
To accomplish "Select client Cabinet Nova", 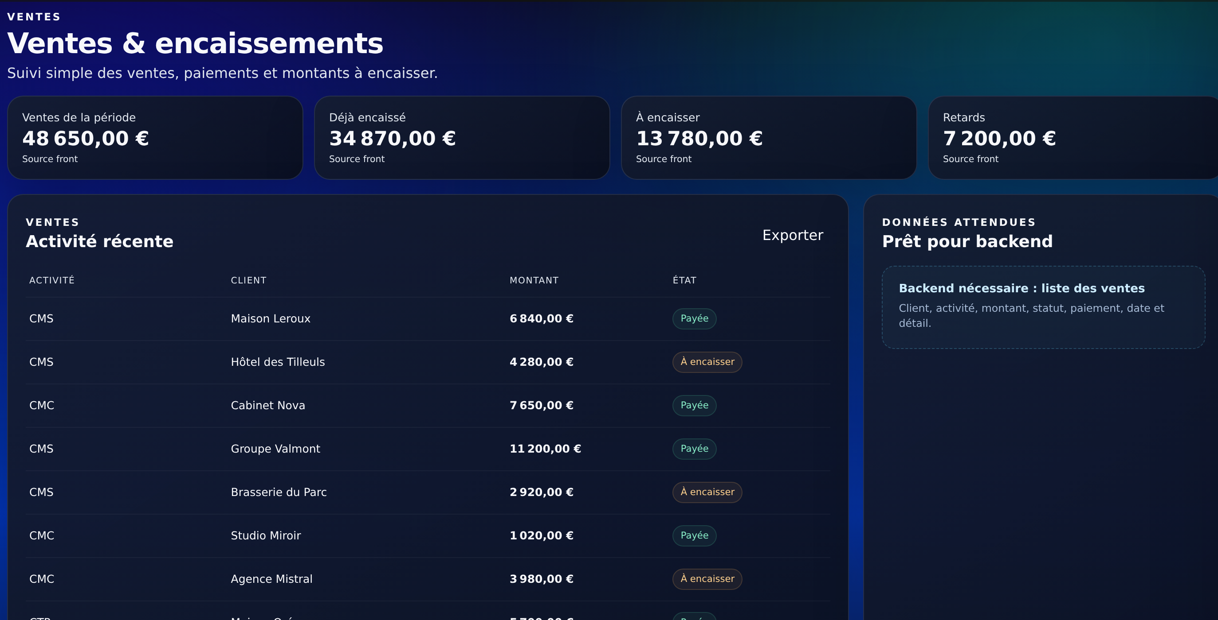I will [x=268, y=406].
